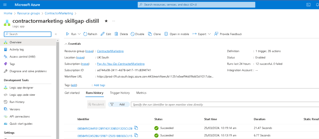Viewport: 319px width, 139px height.
Task: Refresh the logic app overview
Action: click(x=90, y=34)
